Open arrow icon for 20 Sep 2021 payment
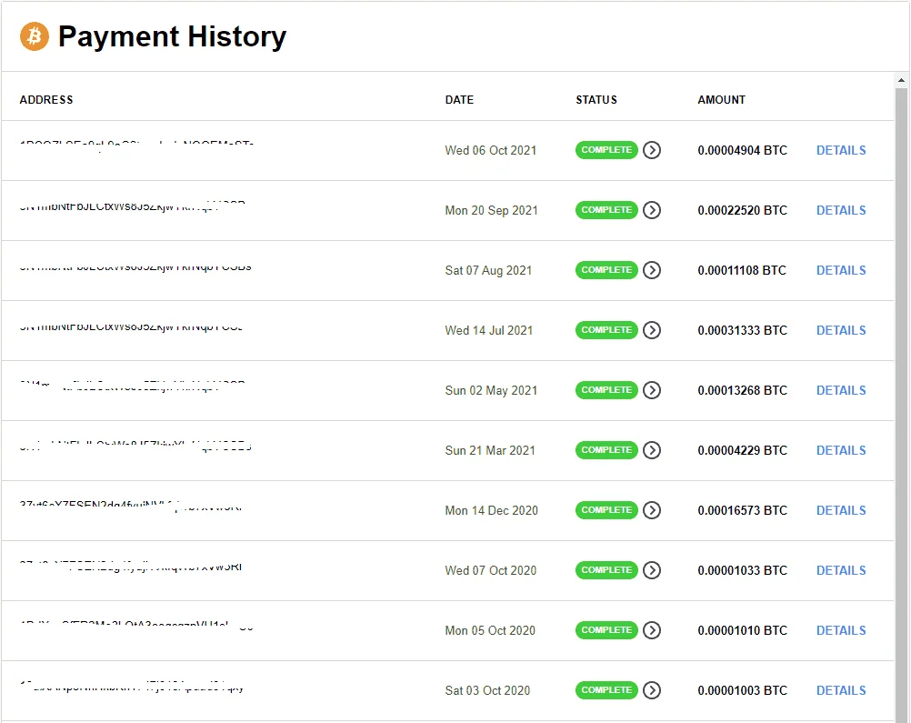 click(652, 210)
